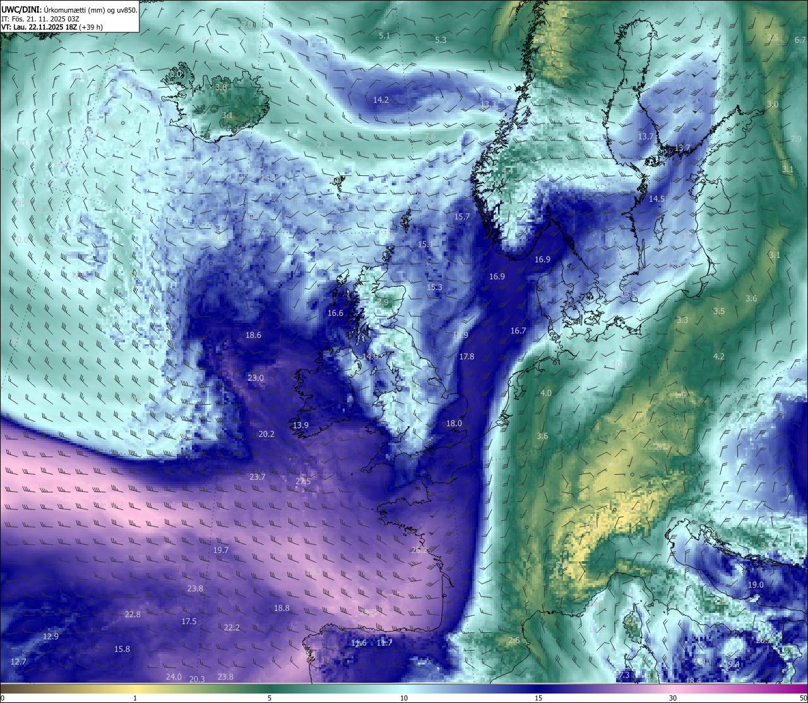Click the 15.3 value east of Scotland
The width and height of the screenshot is (808, 703).
point(434,287)
